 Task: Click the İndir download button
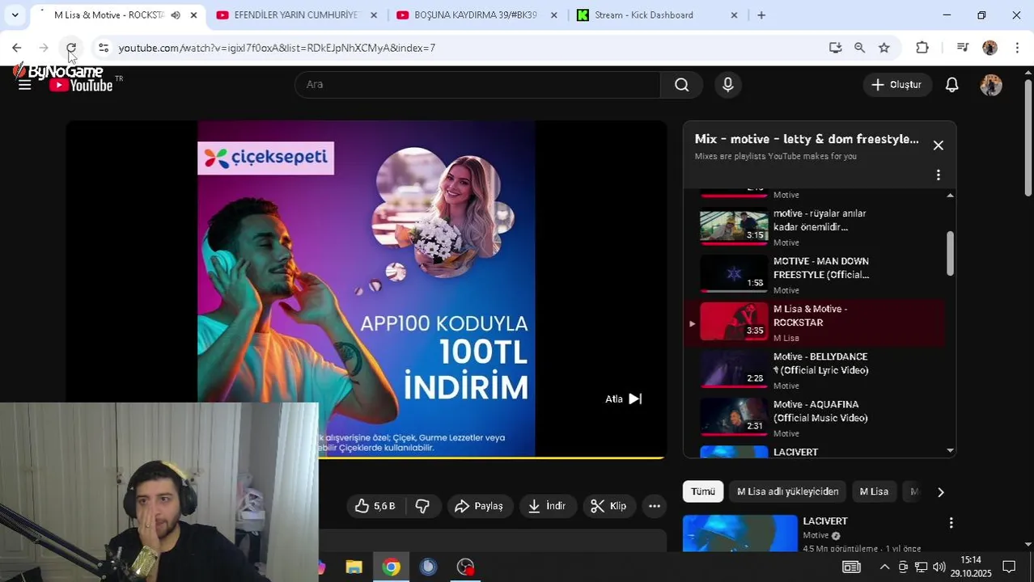tap(548, 506)
